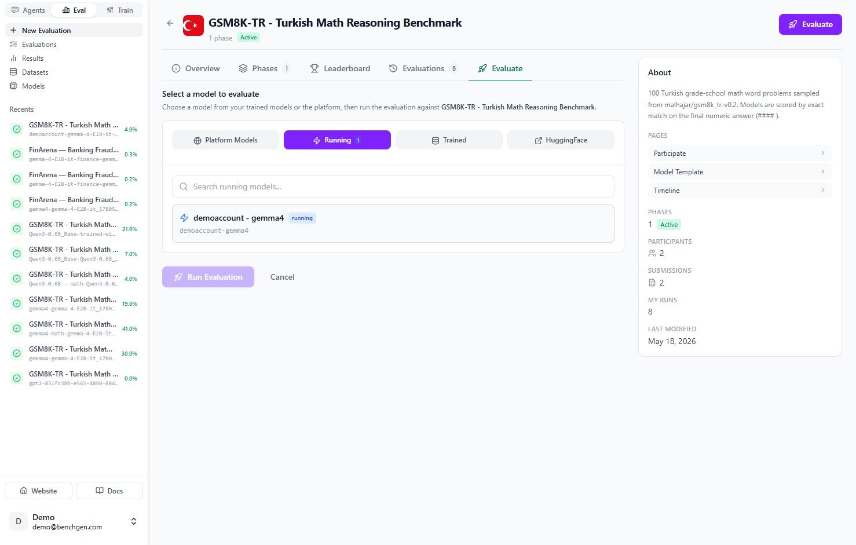
Task: Open the Leaderboard tab
Action: 340,68
